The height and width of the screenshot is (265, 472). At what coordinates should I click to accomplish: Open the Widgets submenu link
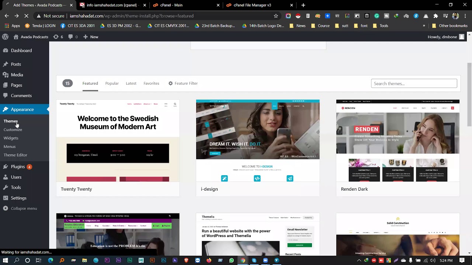(x=11, y=138)
